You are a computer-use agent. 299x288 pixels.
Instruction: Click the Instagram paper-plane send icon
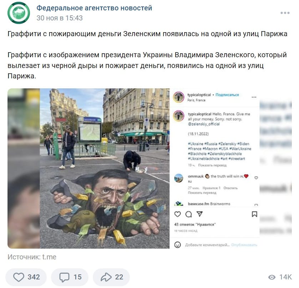(199, 214)
